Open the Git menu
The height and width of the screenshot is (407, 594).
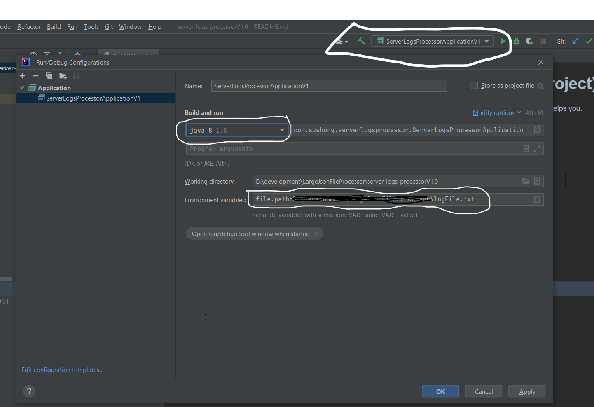click(x=109, y=27)
